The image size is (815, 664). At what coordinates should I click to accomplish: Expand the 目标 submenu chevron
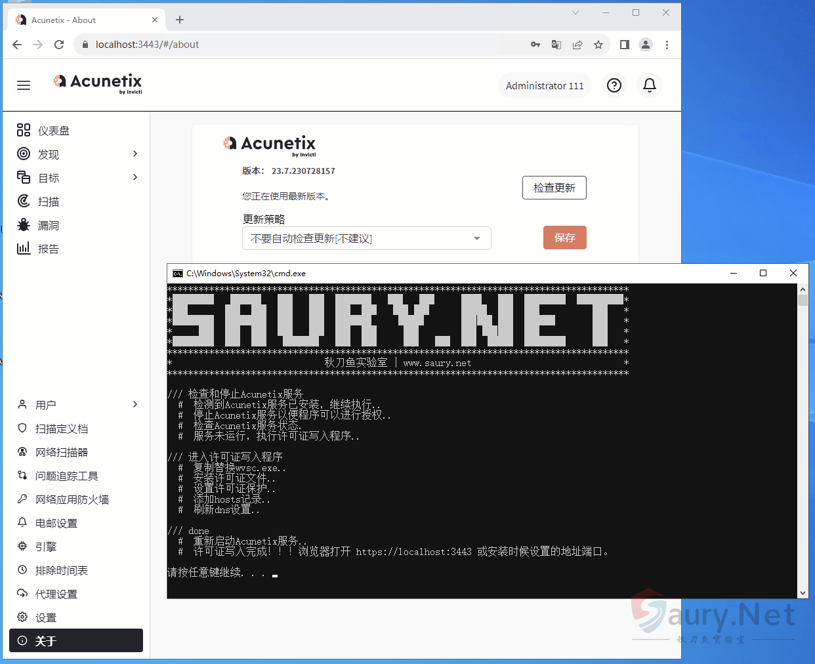[x=135, y=177]
